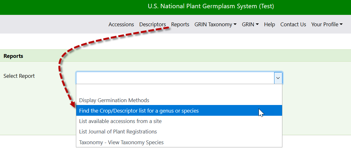This screenshot has height=148, width=351.
Task: Open the Your Profile dropdown
Action: [327, 25]
